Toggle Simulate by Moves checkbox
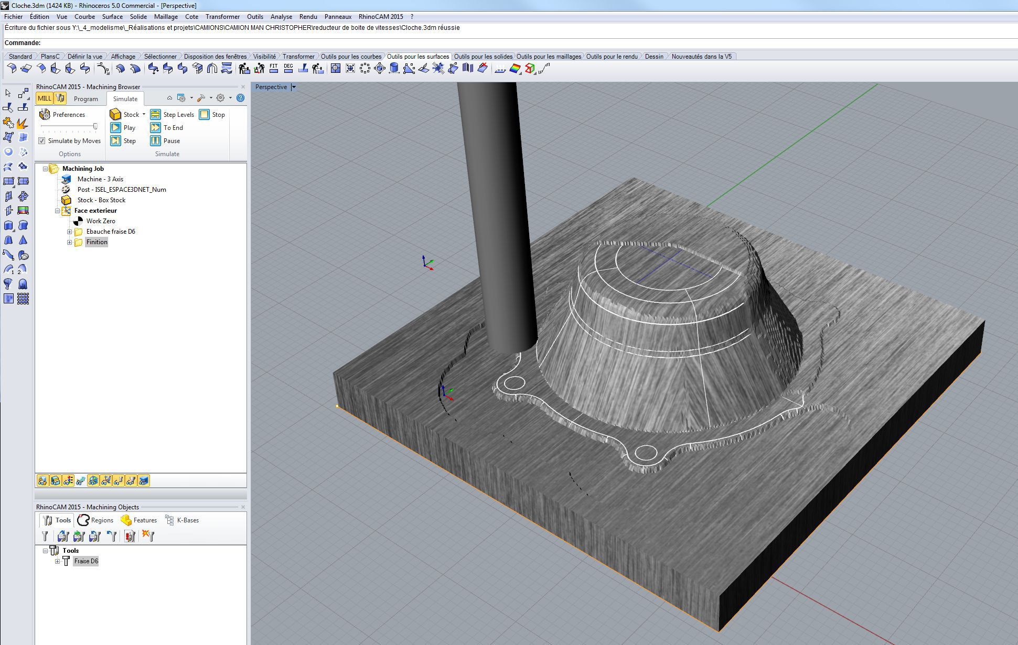Viewport: 1018px width, 645px height. 42,141
